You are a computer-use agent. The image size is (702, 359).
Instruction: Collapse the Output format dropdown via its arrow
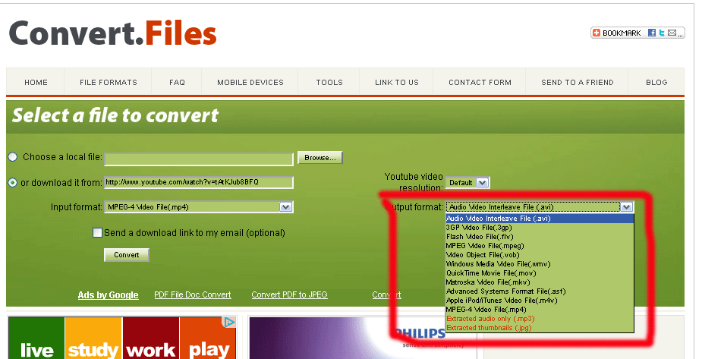coord(626,206)
